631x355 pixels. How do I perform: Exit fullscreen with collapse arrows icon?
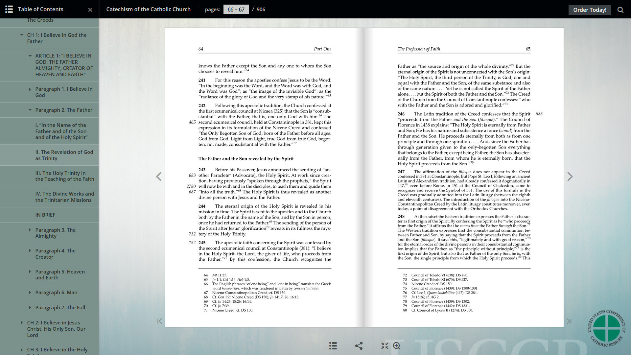coord(385,345)
